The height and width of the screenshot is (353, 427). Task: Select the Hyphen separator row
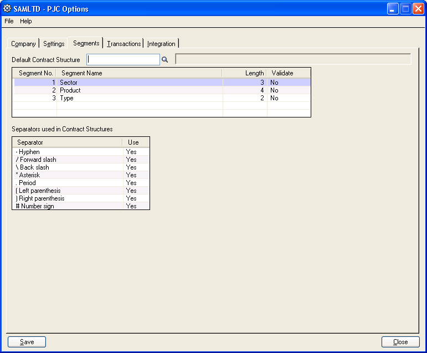click(x=81, y=152)
